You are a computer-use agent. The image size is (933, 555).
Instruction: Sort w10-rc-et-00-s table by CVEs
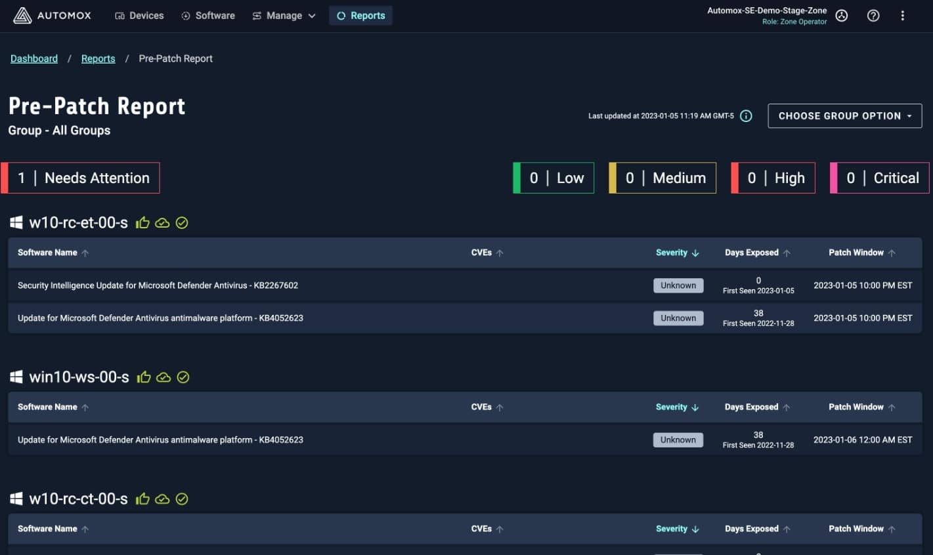pos(487,253)
